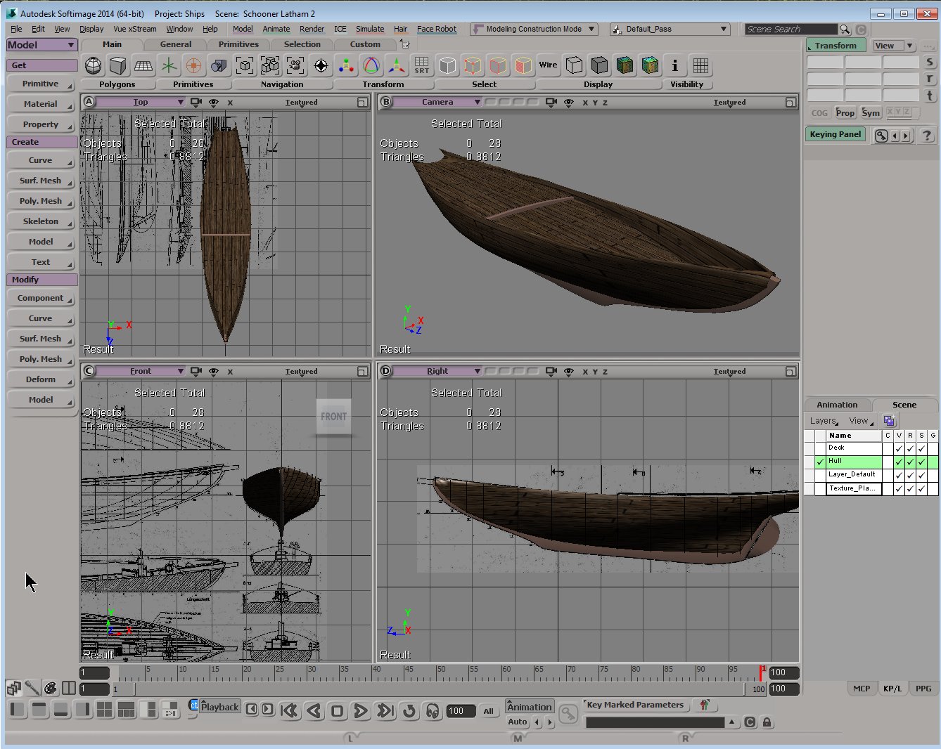Open the Camera viewport view dropdown
Viewport: 941px width, 749px height.
pos(437,103)
